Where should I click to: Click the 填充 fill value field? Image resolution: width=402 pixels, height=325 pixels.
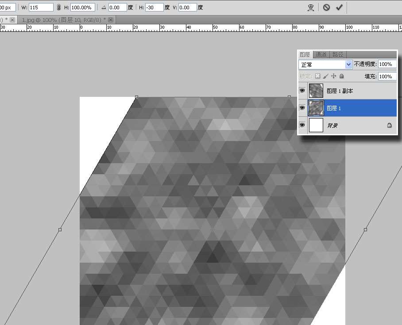(387, 76)
